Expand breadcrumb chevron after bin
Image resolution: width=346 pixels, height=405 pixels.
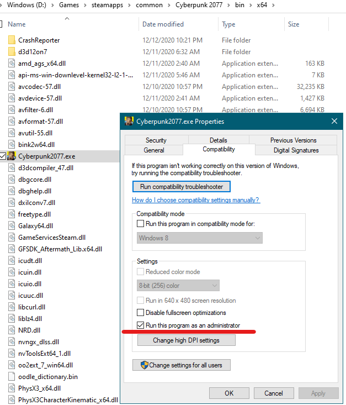(x=251, y=5)
